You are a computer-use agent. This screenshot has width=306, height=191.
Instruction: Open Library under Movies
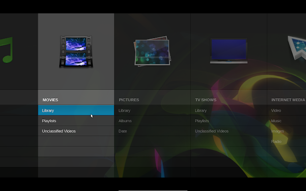click(76, 110)
